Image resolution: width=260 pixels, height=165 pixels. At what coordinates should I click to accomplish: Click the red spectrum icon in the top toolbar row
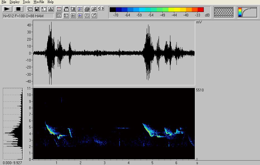coord(59,9)
